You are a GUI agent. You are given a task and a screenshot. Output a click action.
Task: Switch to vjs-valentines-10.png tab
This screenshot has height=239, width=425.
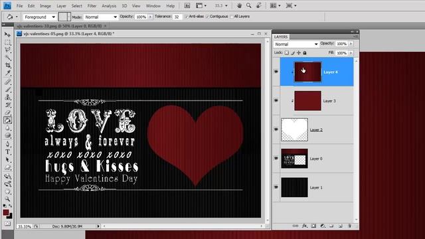pyautogui.click(x=59, y=26)
